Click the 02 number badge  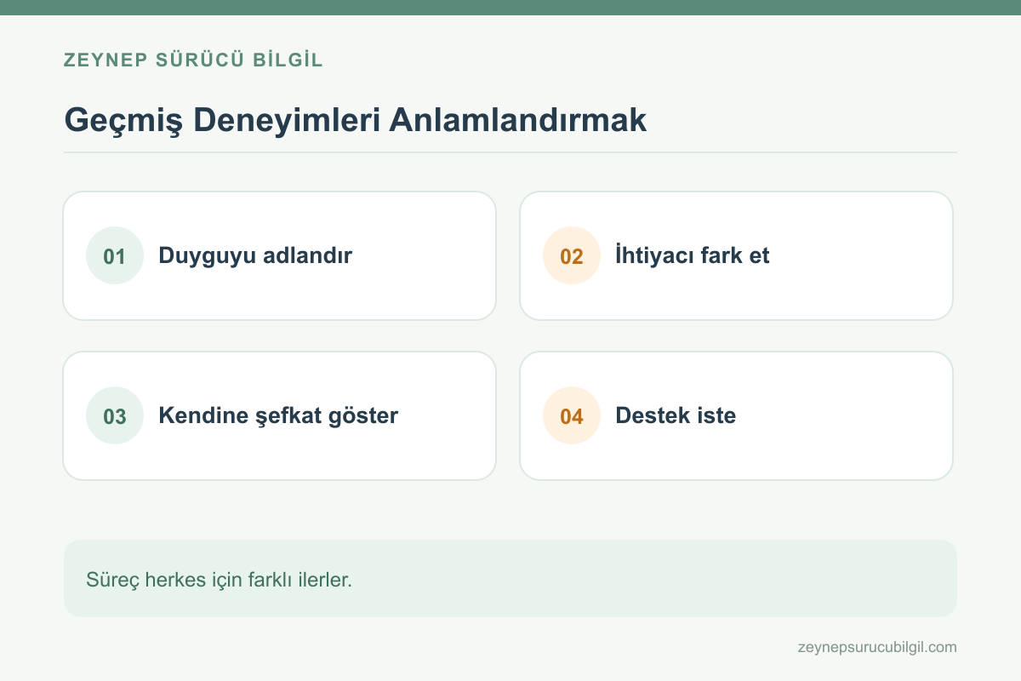(x=572, y=255)
